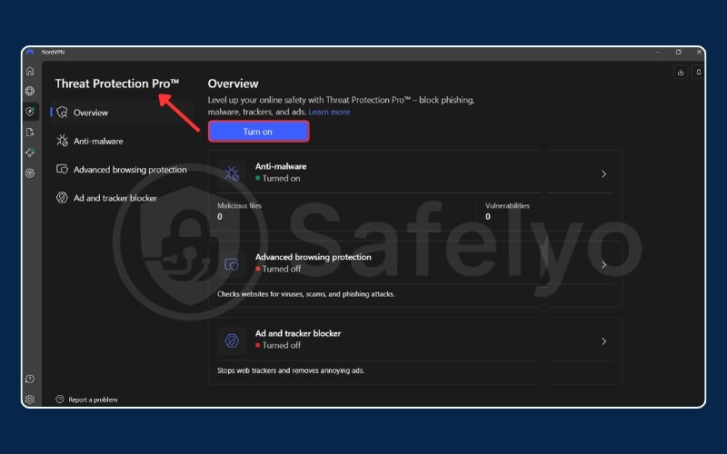Expand the Advanced browsing protection card chevron
The height and width of the screenshot is (454, 727).
pyautogui.click(x=603, y=264)
